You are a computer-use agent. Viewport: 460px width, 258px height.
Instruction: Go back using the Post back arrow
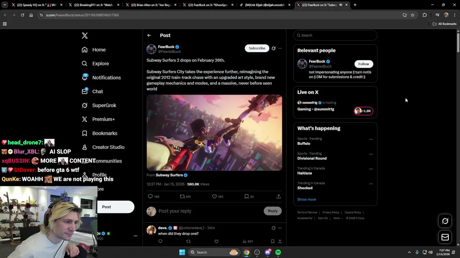(x=149, y=35)
